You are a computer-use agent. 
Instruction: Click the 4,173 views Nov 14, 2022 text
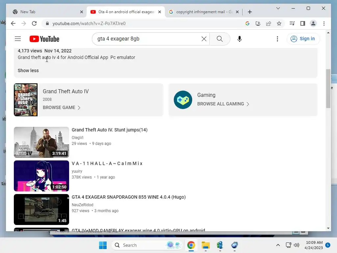click(x=44, y=51)
